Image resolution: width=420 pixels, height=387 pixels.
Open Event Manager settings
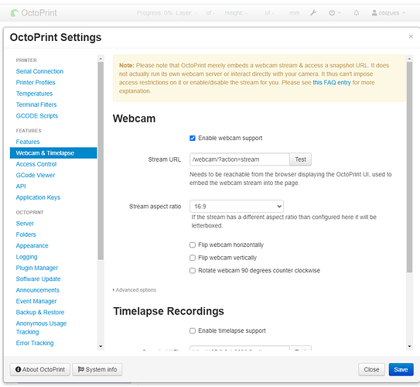pyautogui.click(x=36, y=301)
